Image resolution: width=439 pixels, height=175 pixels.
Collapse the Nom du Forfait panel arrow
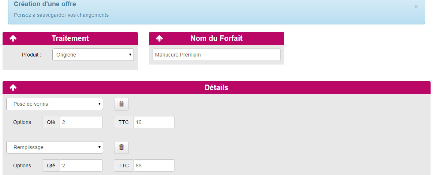160,38
